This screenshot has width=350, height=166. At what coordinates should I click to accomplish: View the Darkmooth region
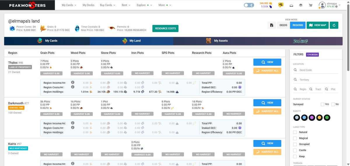click(267, 103)
